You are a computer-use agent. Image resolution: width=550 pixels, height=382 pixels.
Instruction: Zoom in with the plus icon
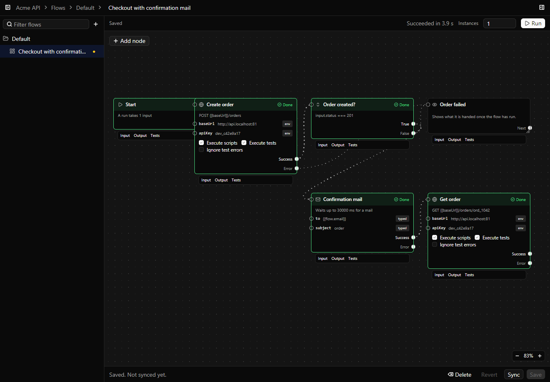(x=540, y=356)
